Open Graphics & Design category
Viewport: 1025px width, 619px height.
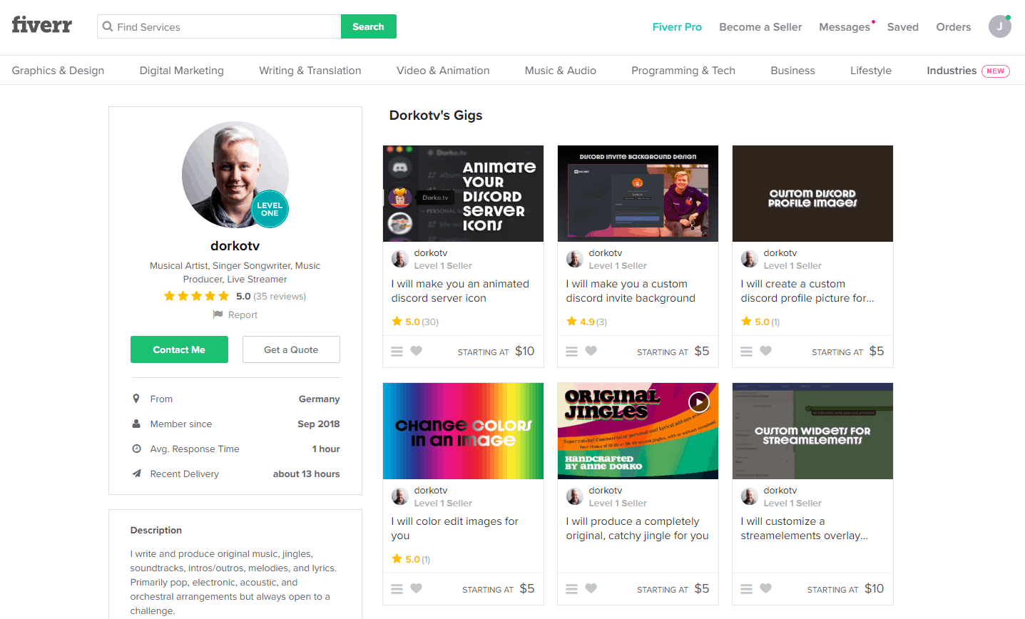coord(58,71)
